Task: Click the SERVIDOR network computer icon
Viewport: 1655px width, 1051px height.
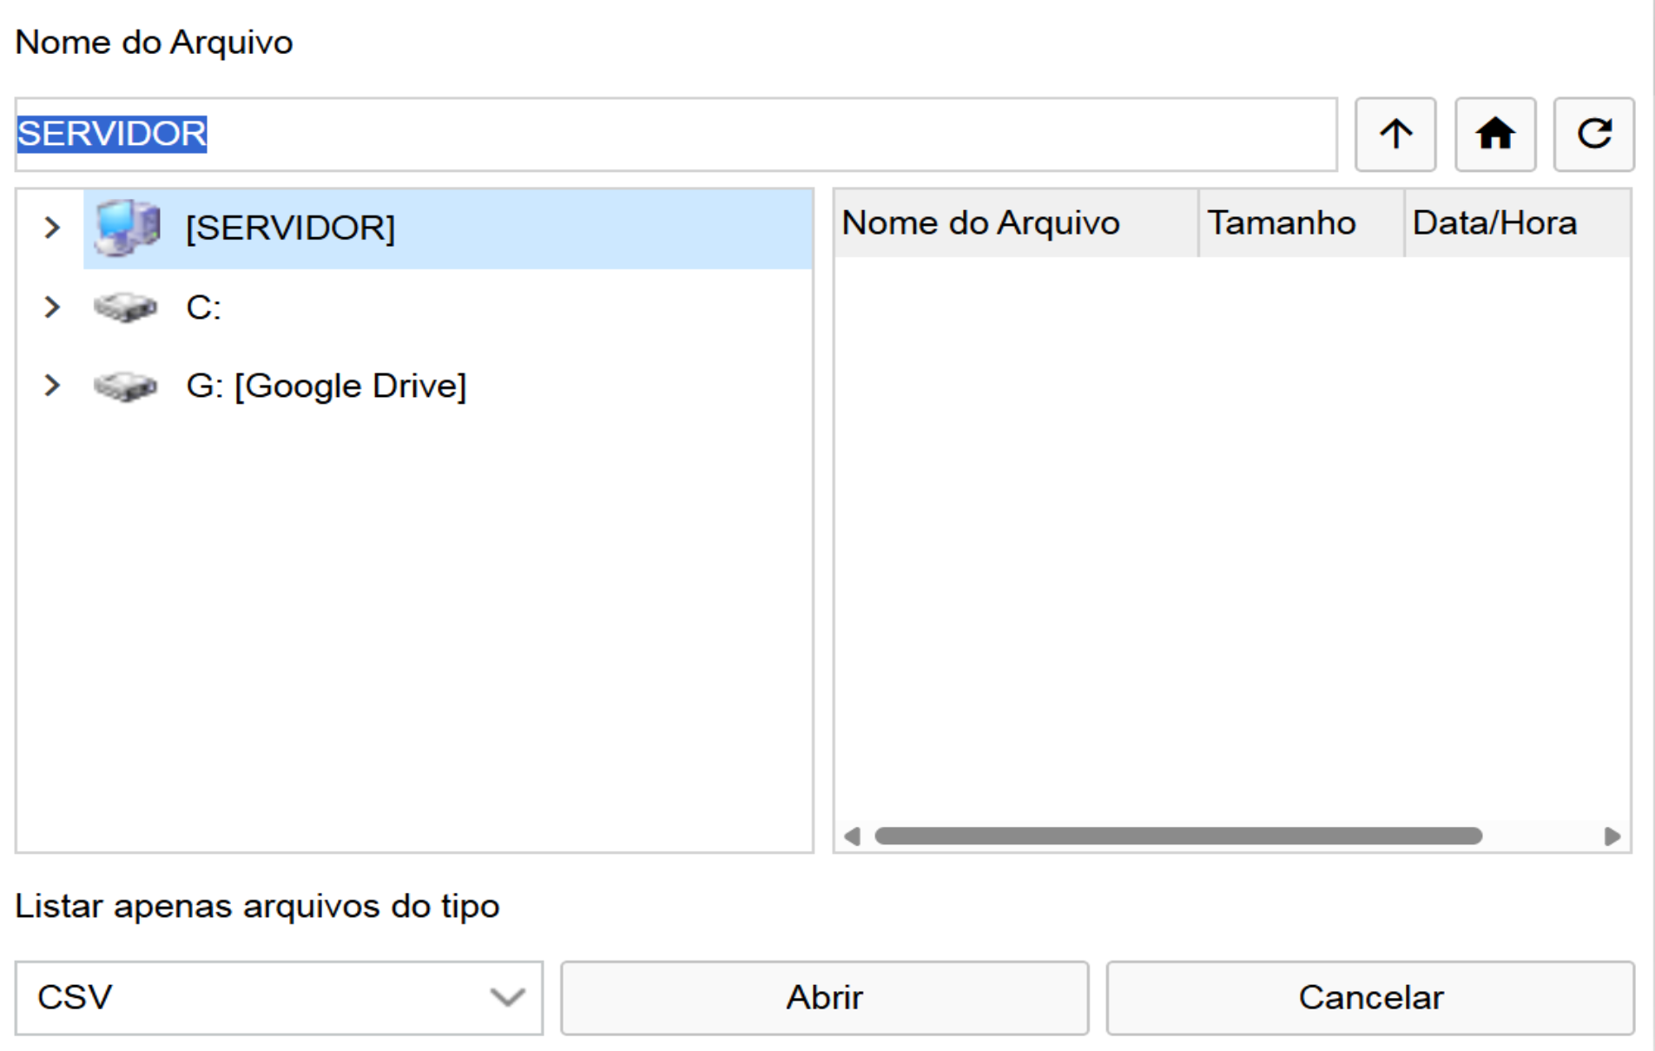Action: [x=127, y=228]
